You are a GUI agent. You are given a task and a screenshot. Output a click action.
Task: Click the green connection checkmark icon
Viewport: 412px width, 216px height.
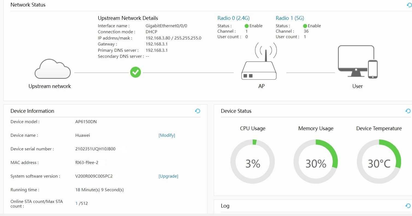[135, 72]
